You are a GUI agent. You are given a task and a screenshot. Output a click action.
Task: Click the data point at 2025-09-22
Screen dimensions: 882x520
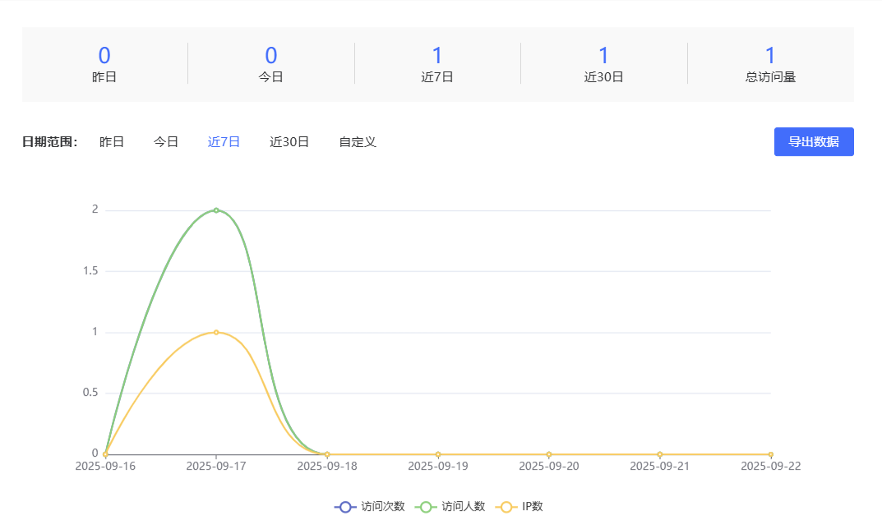(770, 454)
